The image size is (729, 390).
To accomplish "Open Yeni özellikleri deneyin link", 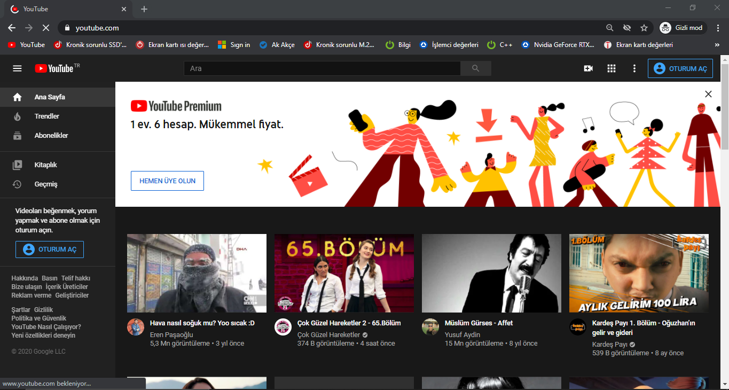I will pos(43,336).
